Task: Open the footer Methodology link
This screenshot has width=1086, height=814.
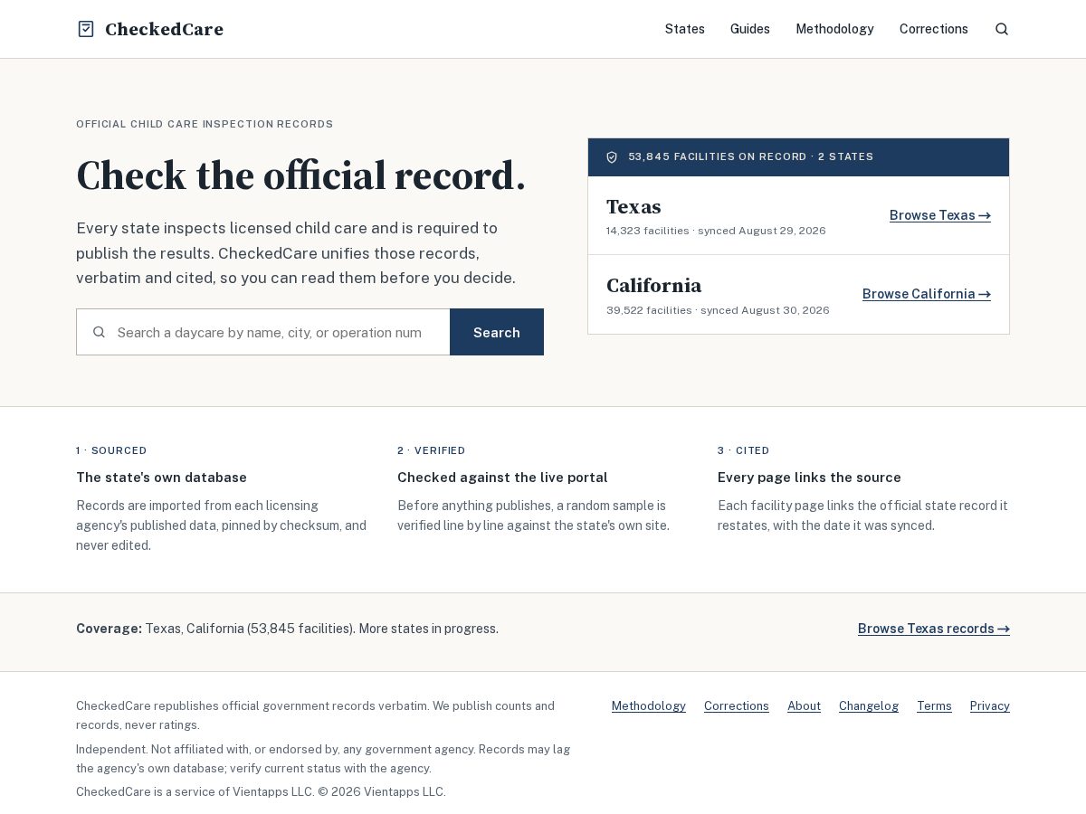Action: click(649, 706)
